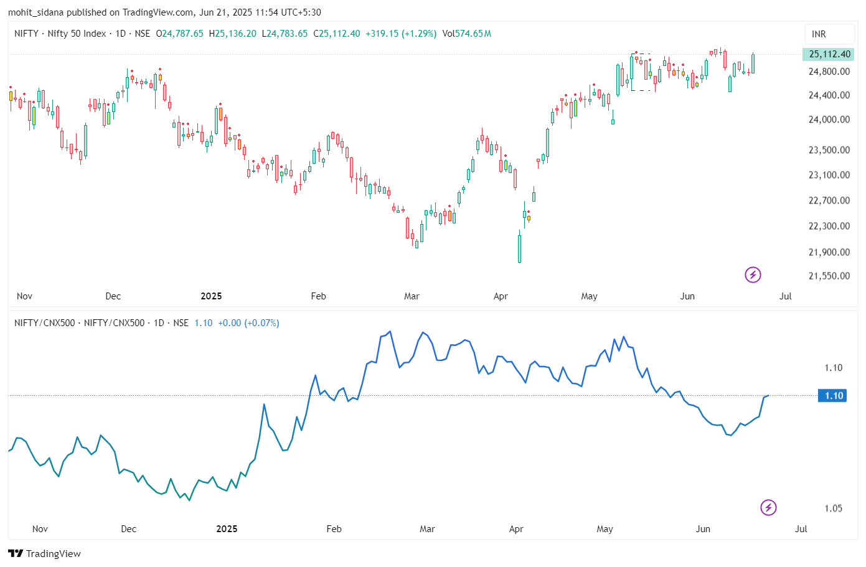Click the Feb label on upper time axis
Image resolution: width=866 pixels, height=567 pixels.
318,296
